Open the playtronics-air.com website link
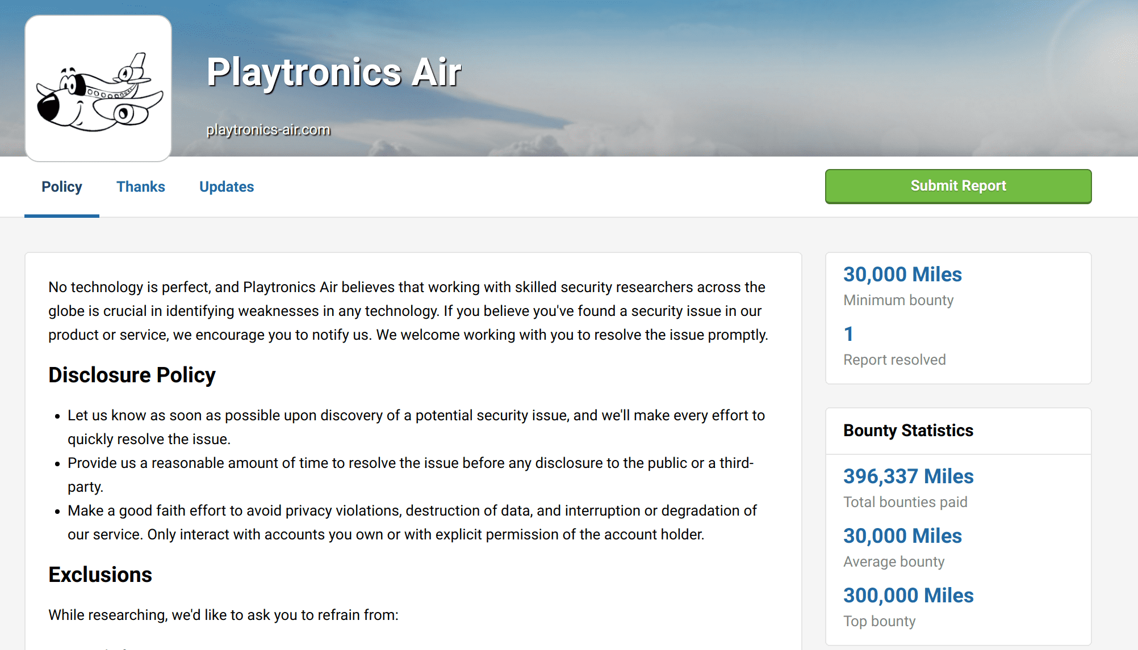This screenshot has height=650, width=1138. [268, 130]
